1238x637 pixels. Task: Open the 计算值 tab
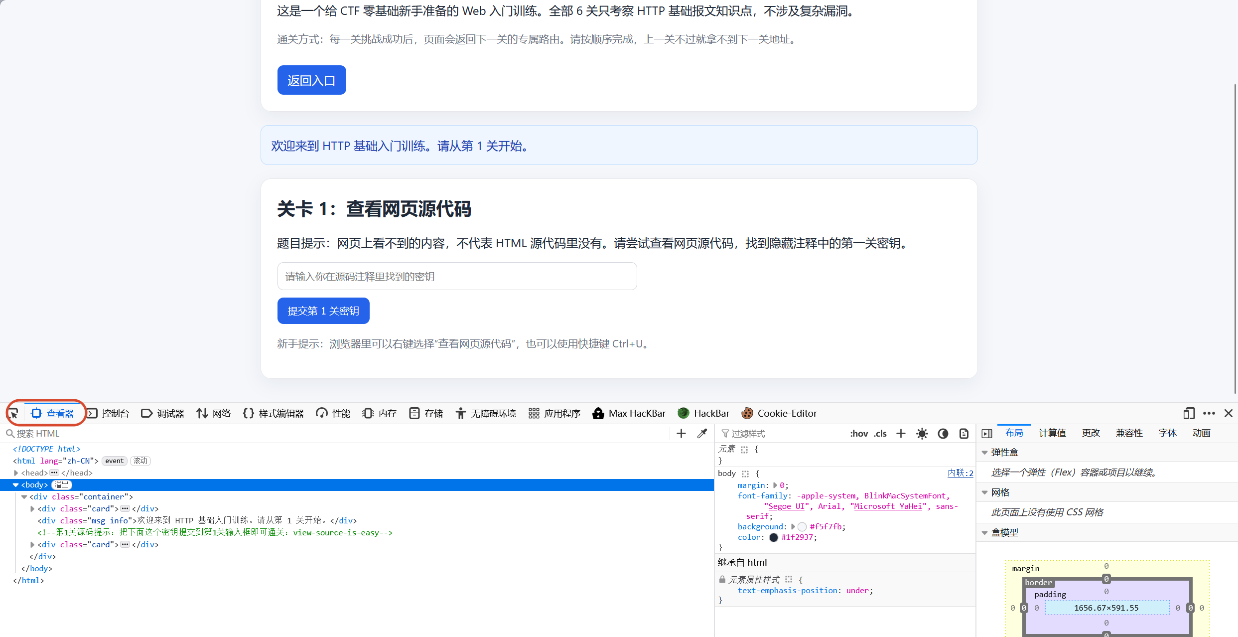coord(1052,433)
